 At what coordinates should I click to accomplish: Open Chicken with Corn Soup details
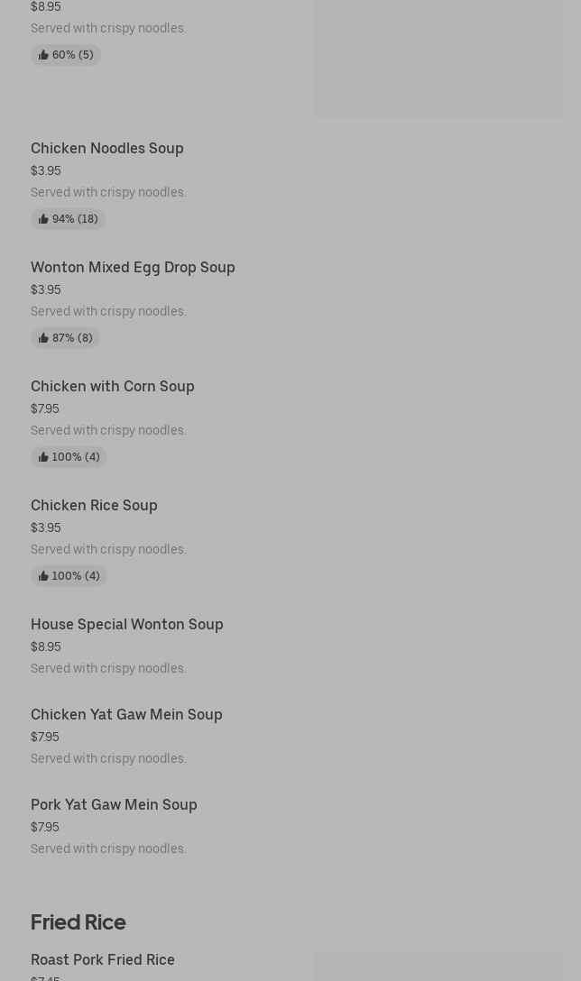coord(112,386)
